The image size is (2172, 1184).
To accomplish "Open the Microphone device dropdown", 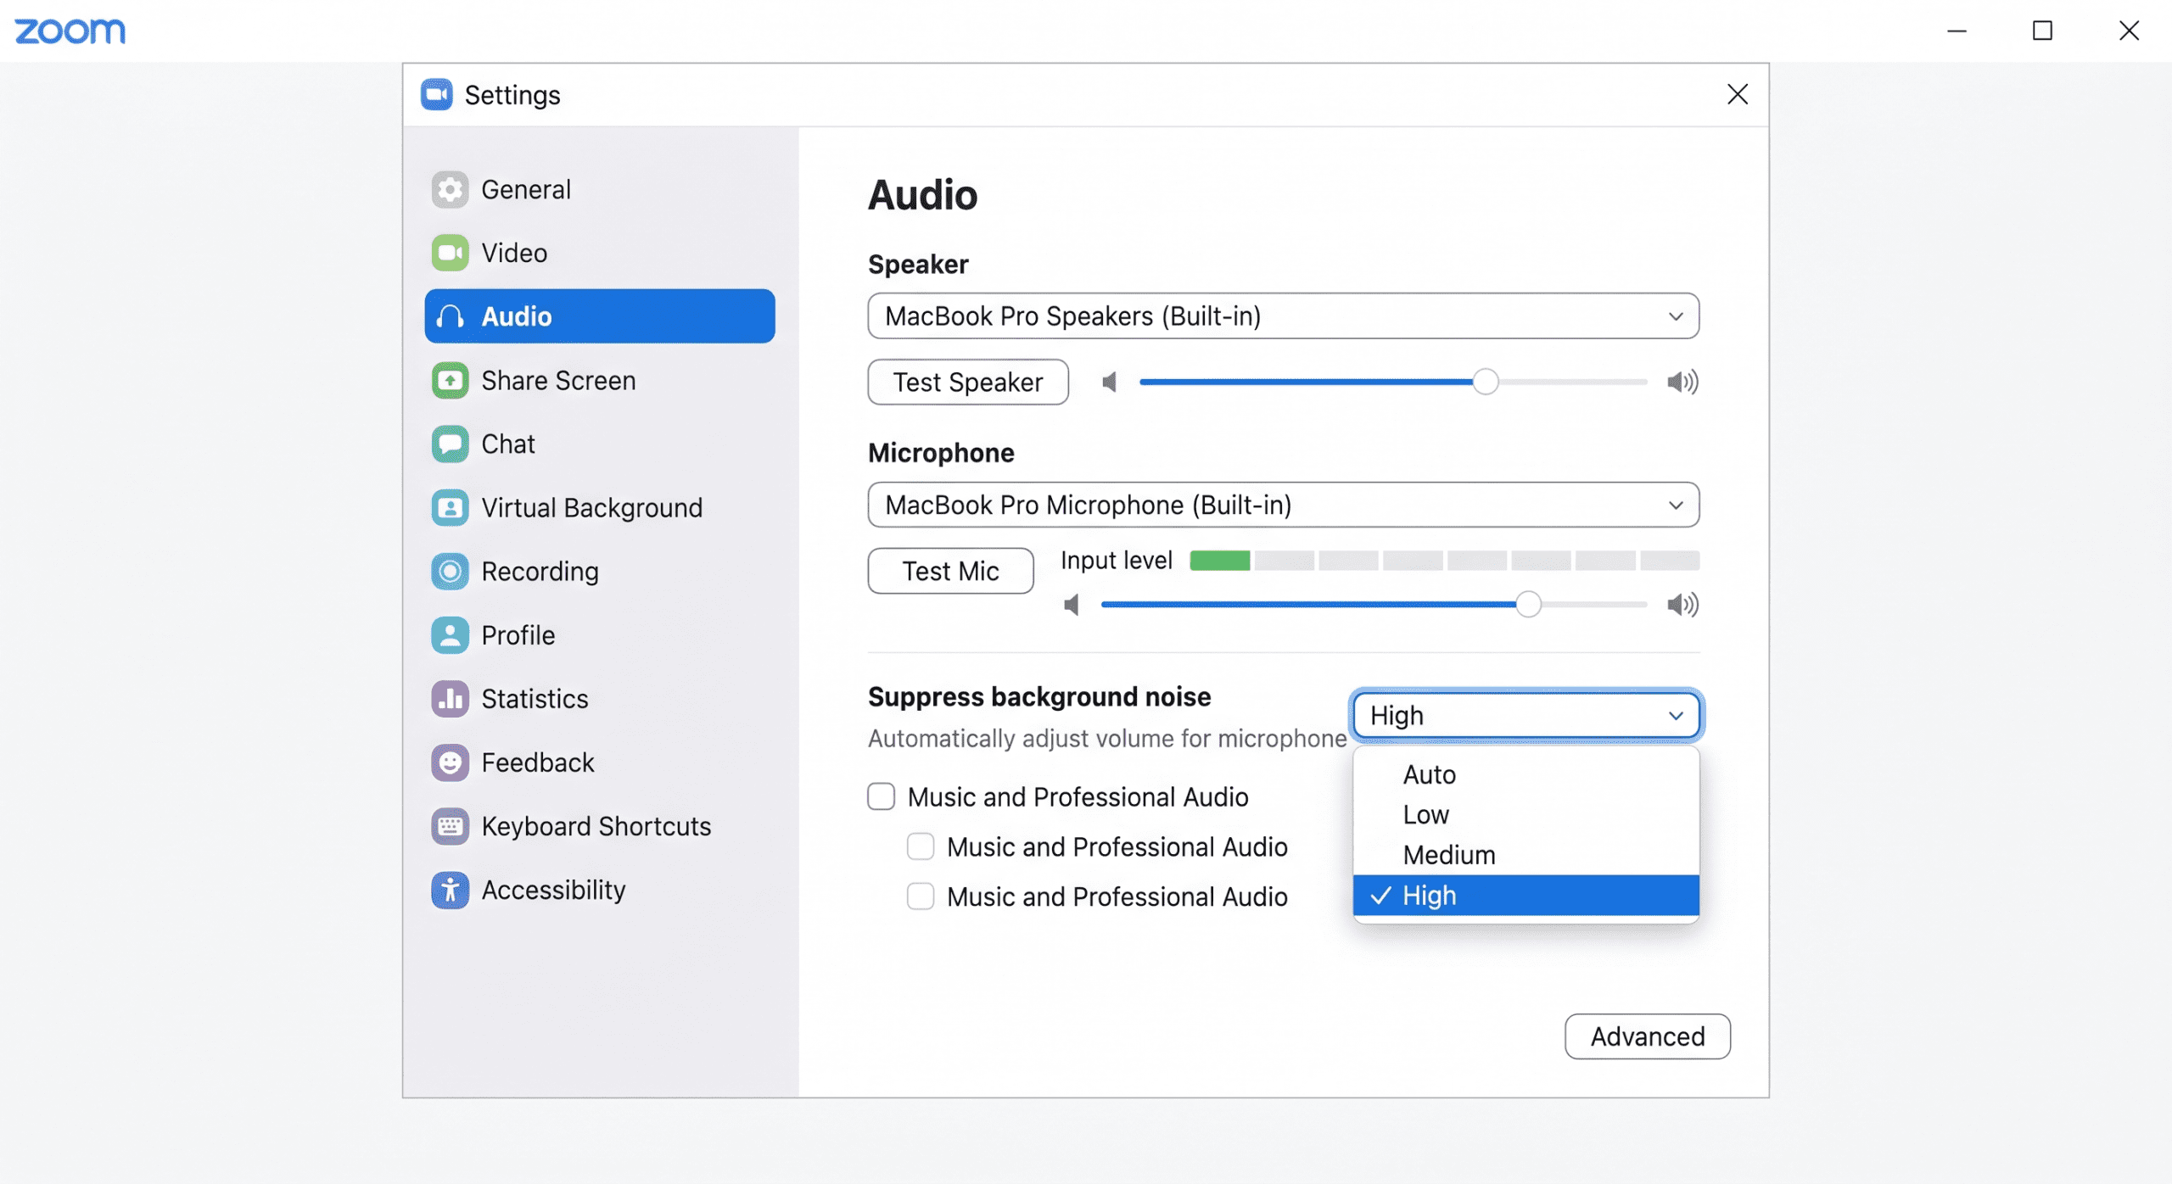I will [x=1283, y=505].
